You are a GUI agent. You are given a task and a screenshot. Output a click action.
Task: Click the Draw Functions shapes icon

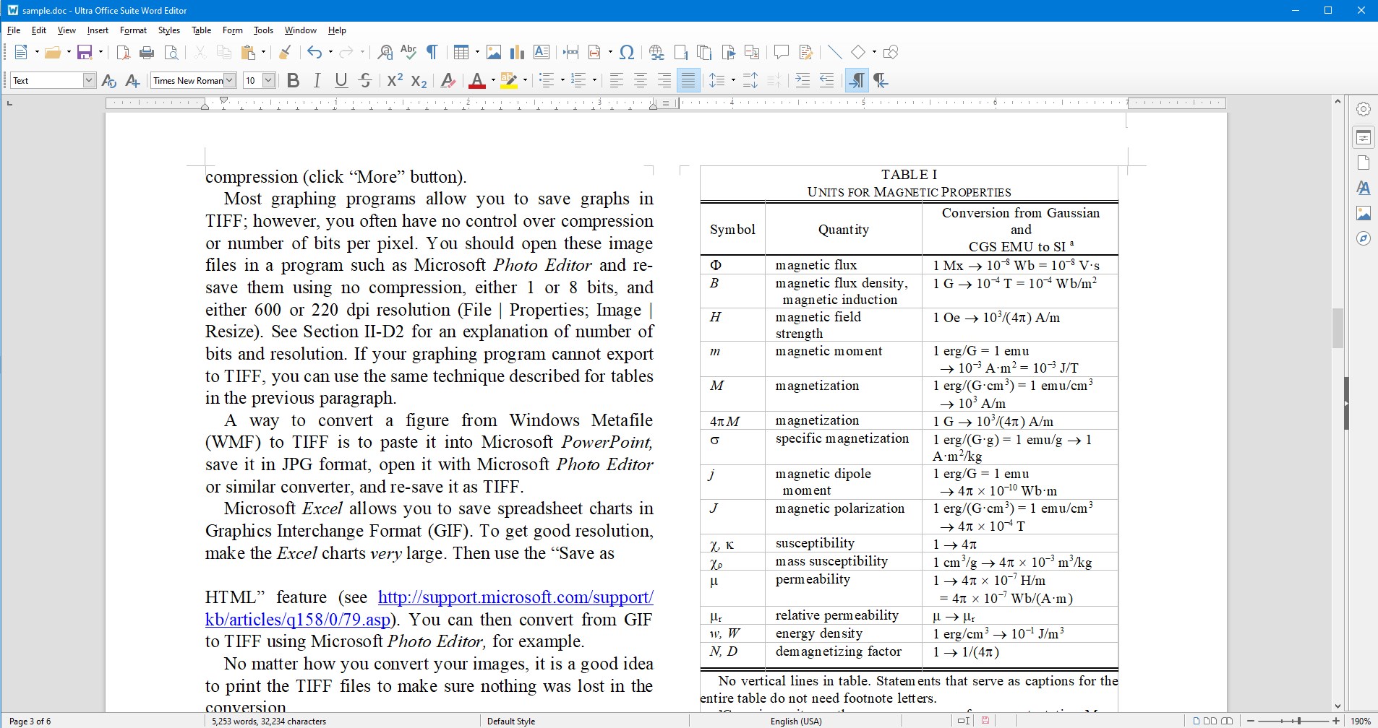coord(891,52)
